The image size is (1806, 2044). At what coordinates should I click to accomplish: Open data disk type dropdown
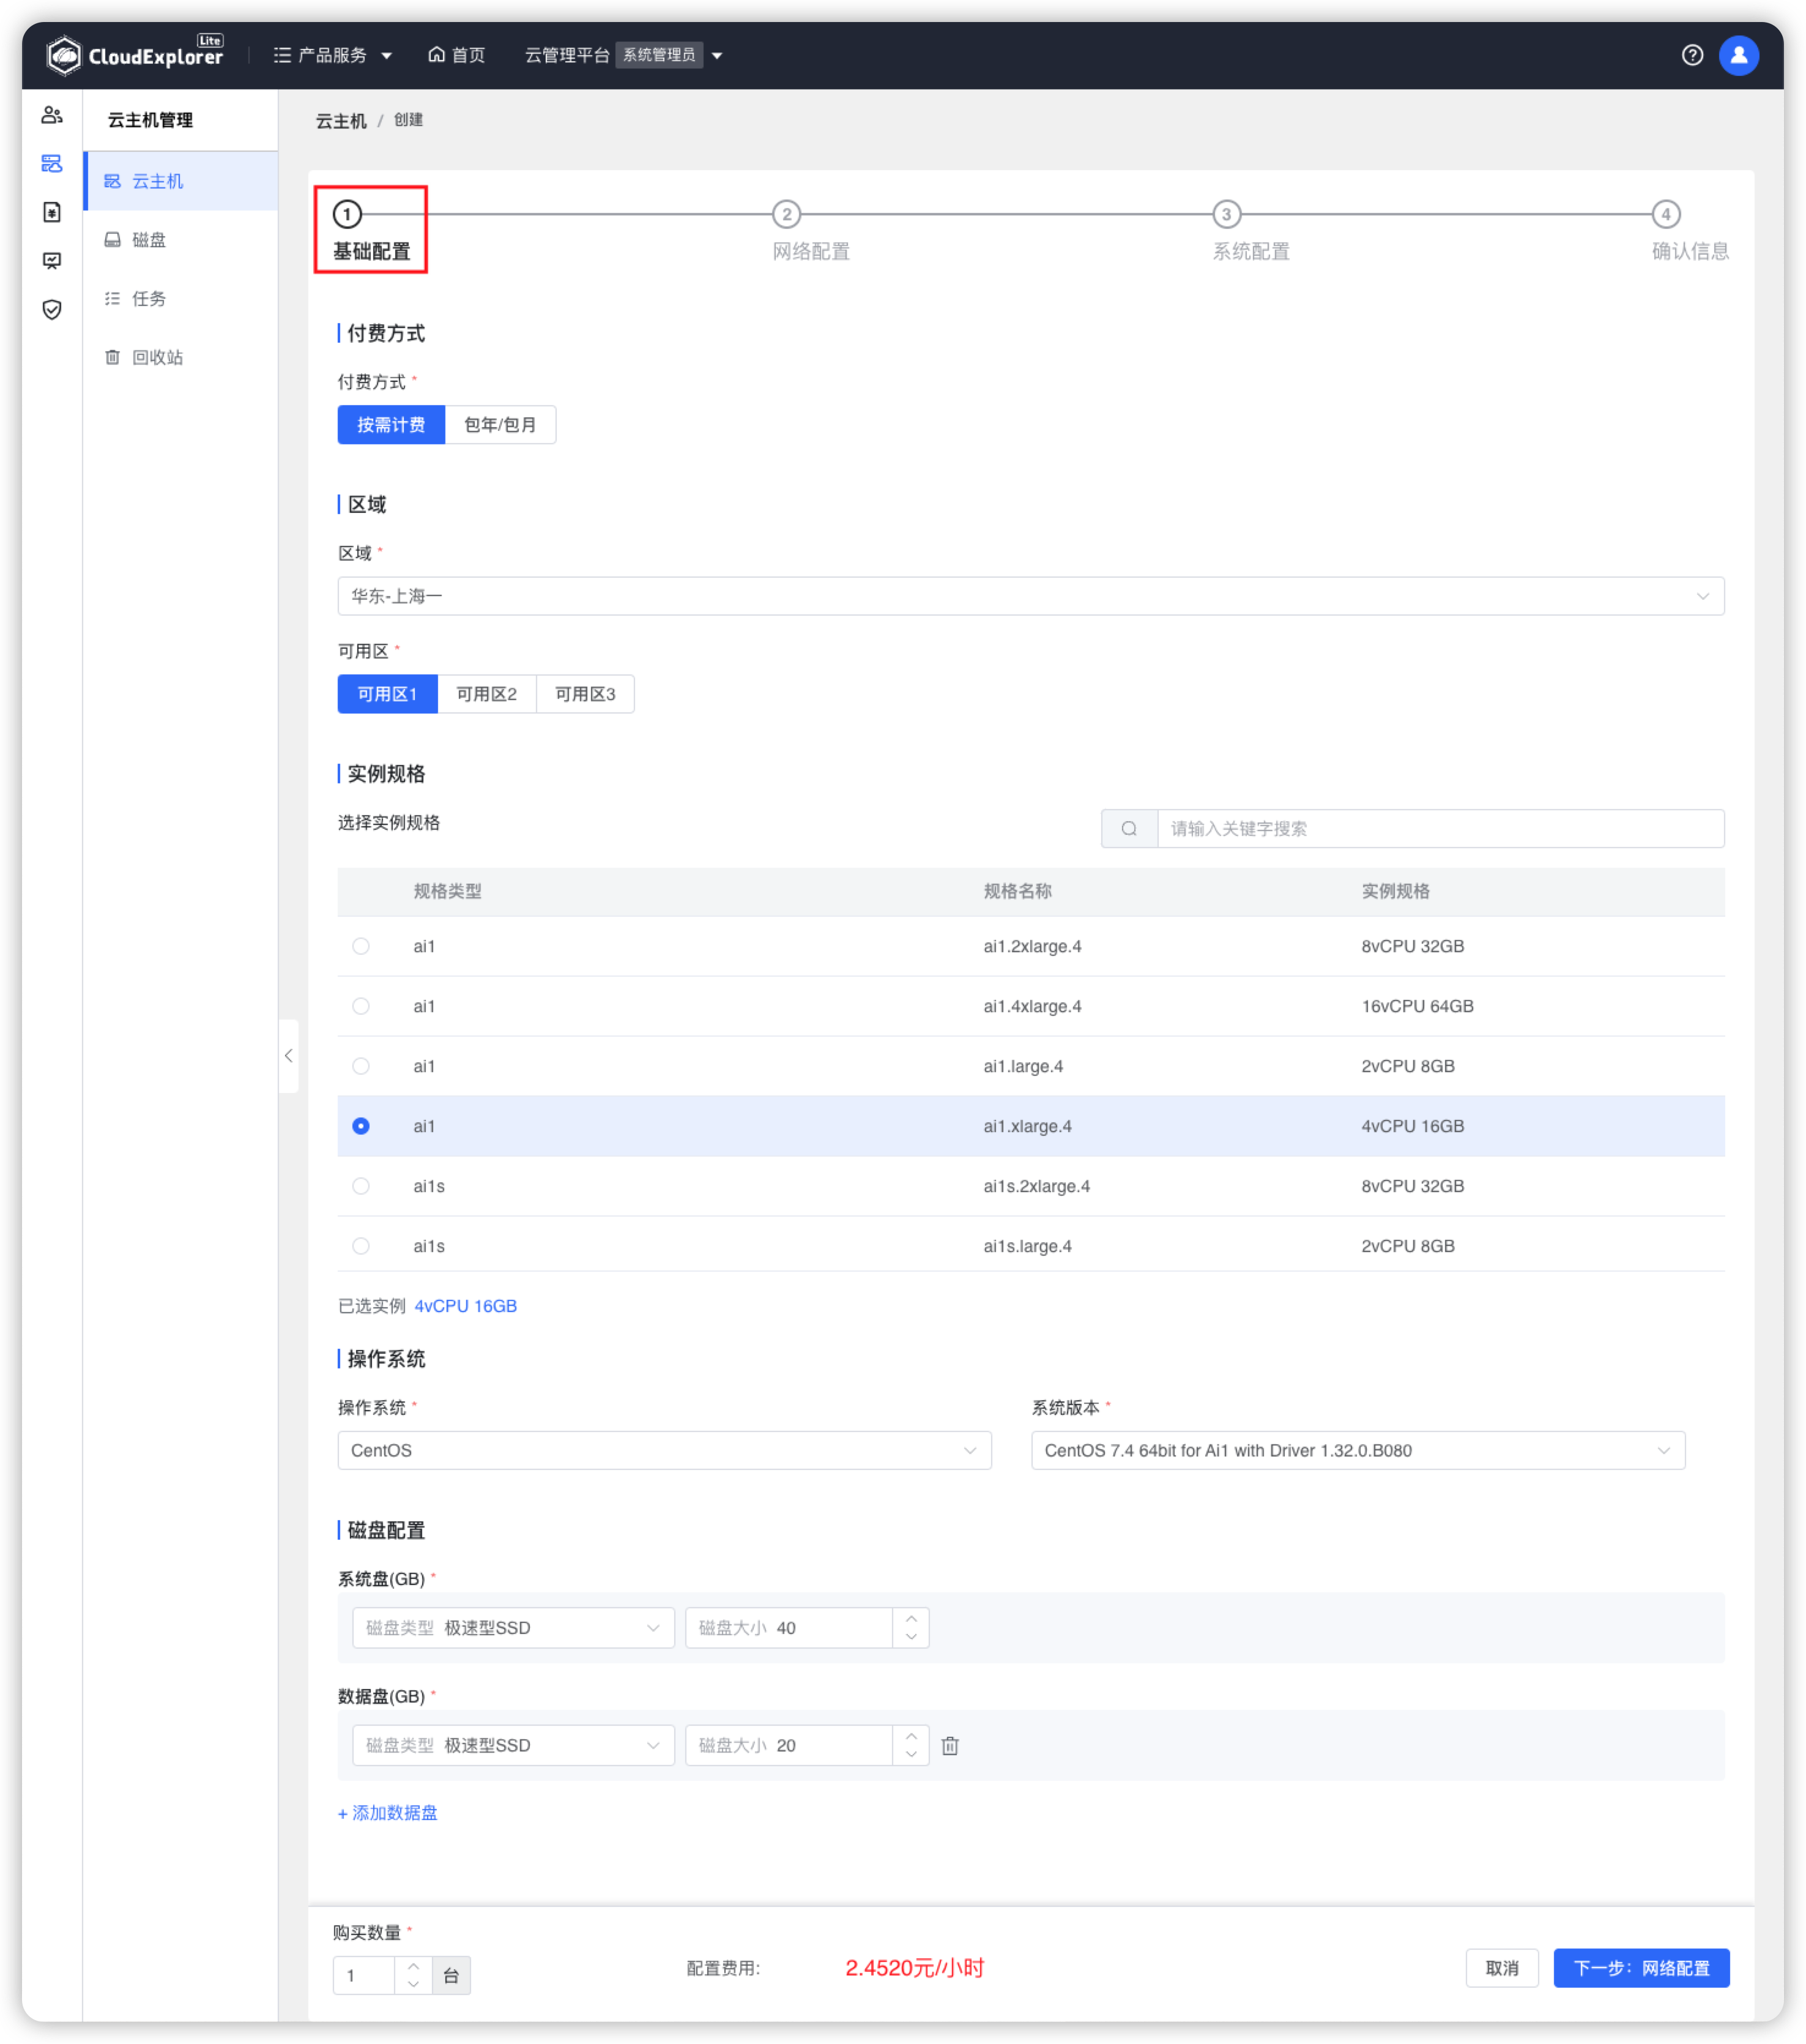[x=514, y=1746]
